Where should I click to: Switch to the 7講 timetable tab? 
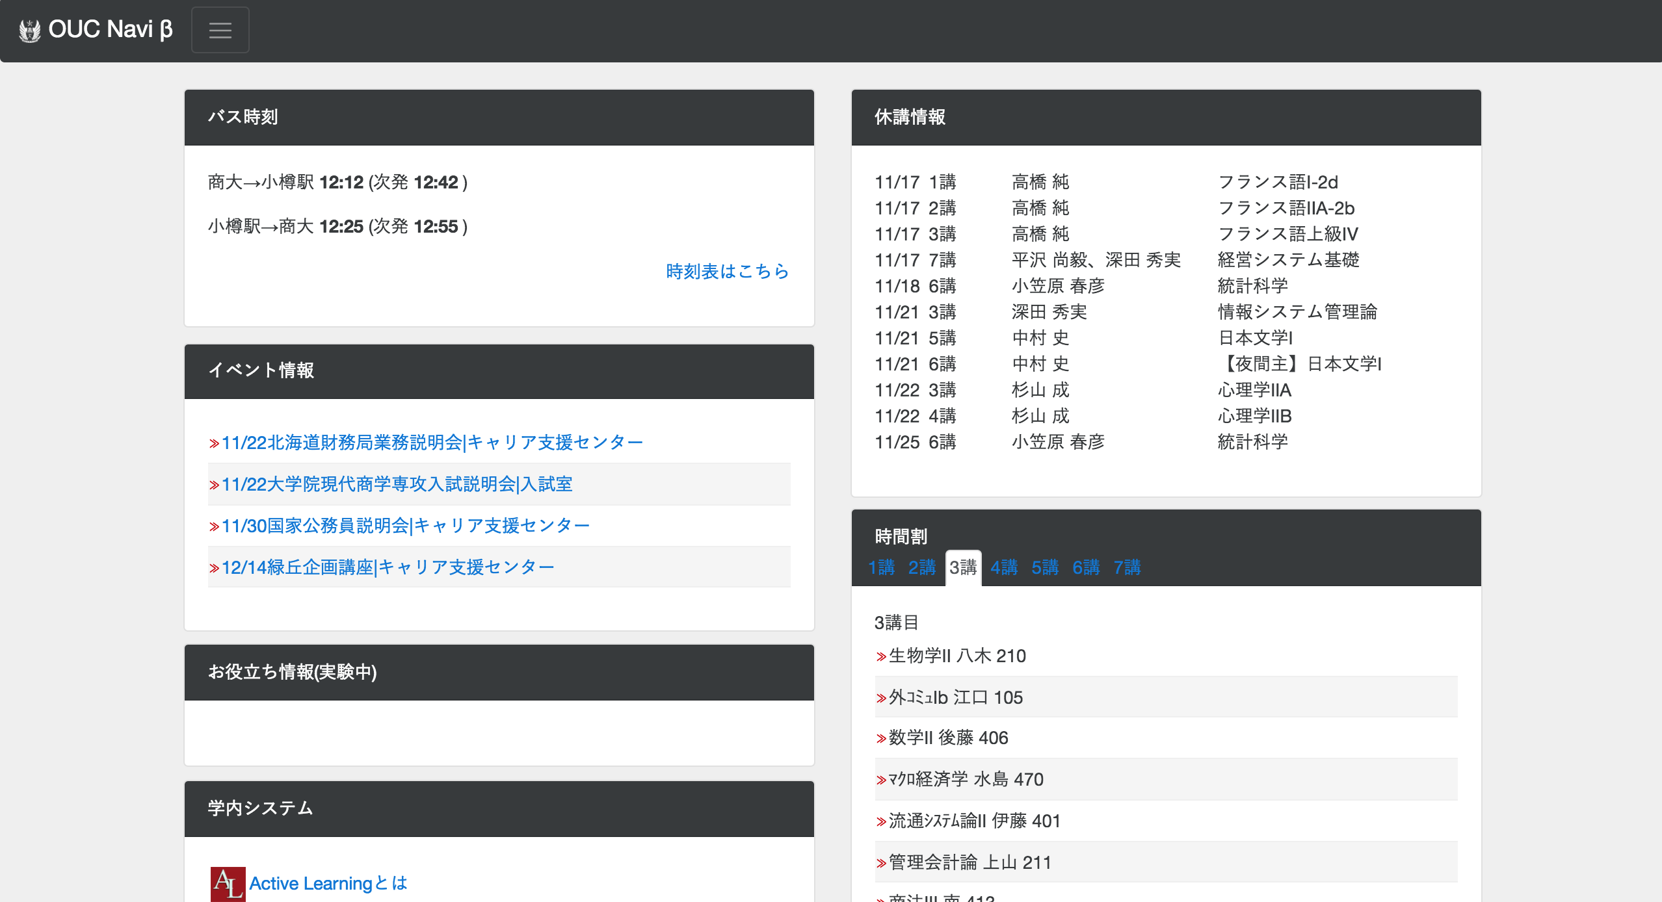pyautogui.click(x=1127, y=567)
